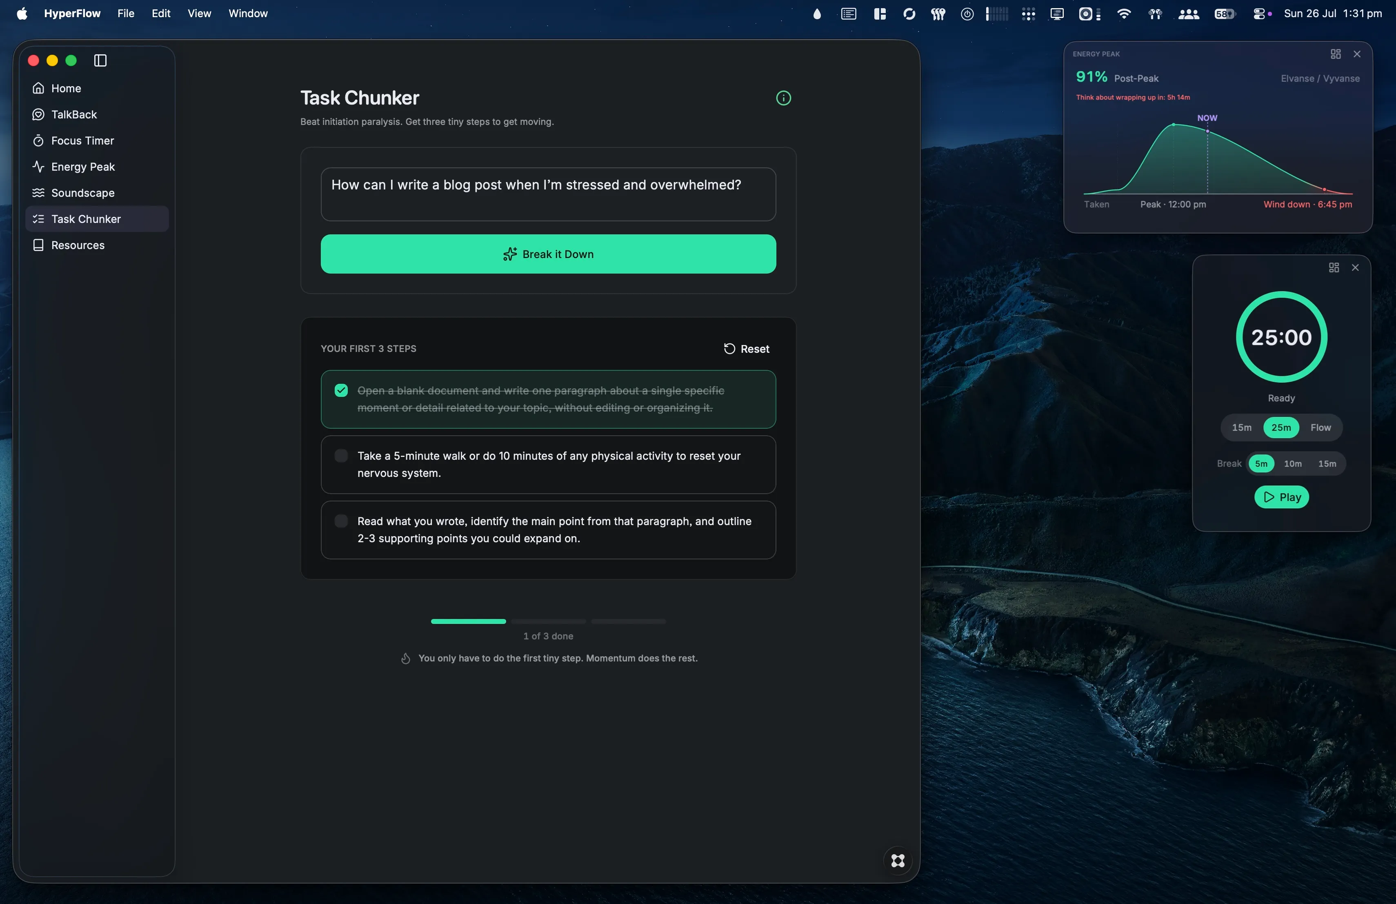Click Elvanse / Vyvanse medication label
Viewport: 1396px width, 904px height.
[1320, 79]
